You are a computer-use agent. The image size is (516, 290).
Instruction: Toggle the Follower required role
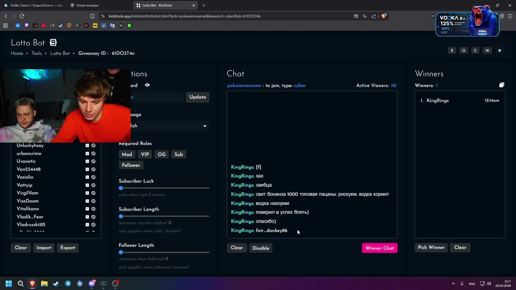[x=131, y=165]
